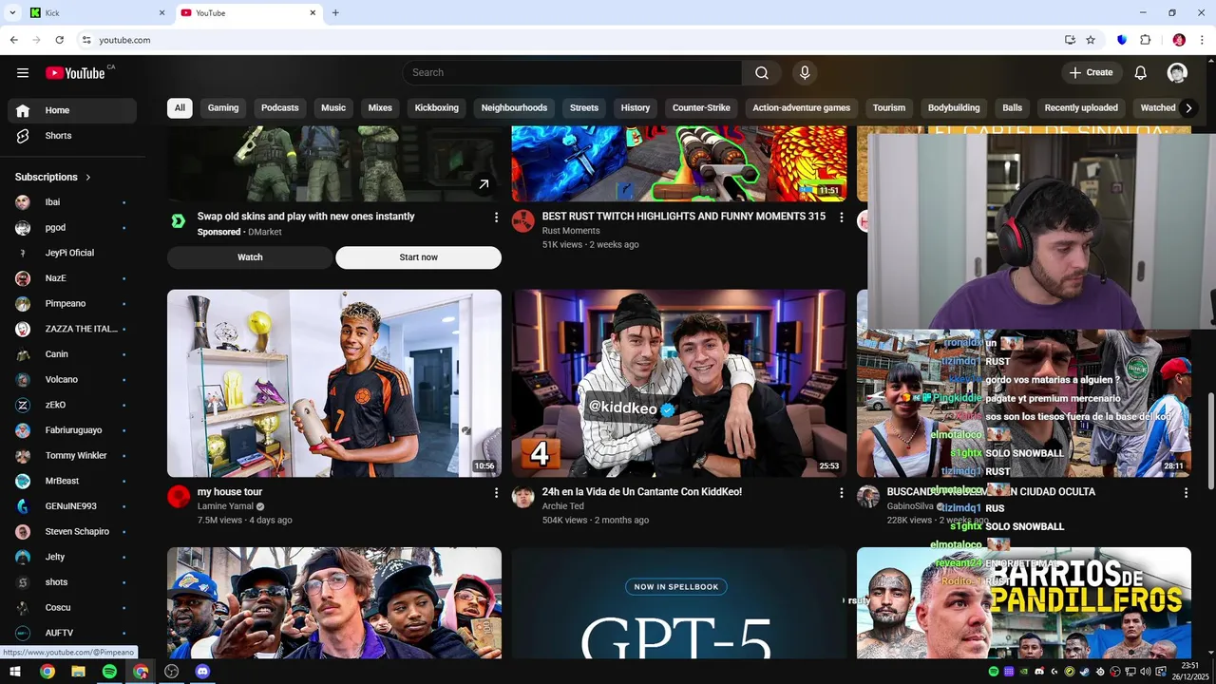The width and height of the screenshot is (1216, 684).
Task: Open Lamine Yamal channel avatar
Action: 179,497
